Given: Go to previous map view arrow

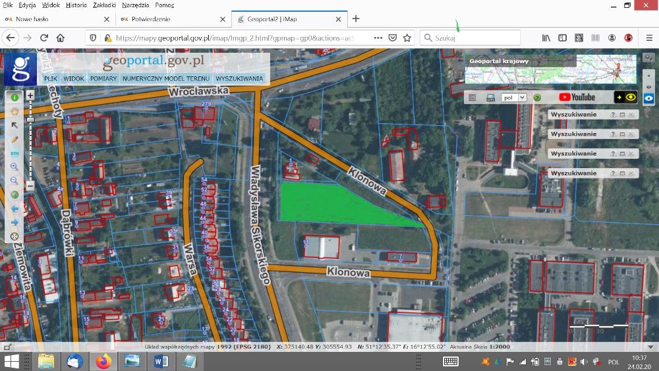Looking at the screenshot, I should point(14,209).
